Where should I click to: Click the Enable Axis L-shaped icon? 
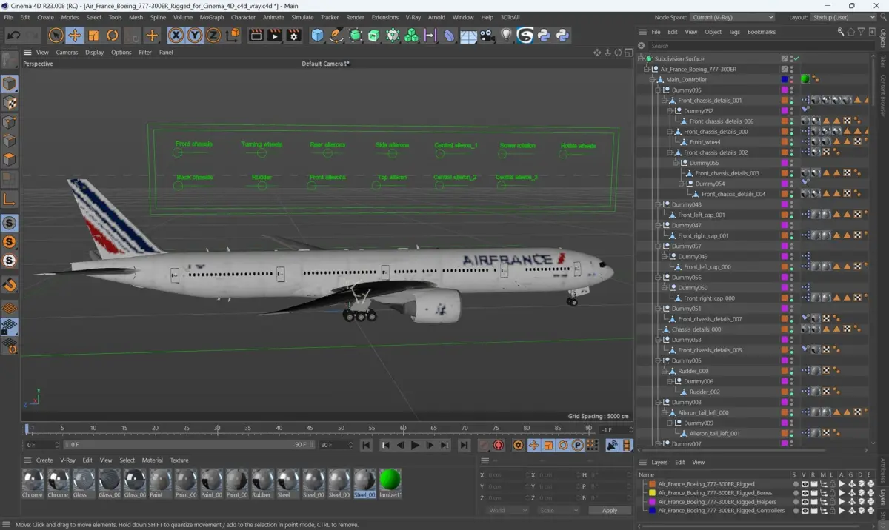(10, 198)
